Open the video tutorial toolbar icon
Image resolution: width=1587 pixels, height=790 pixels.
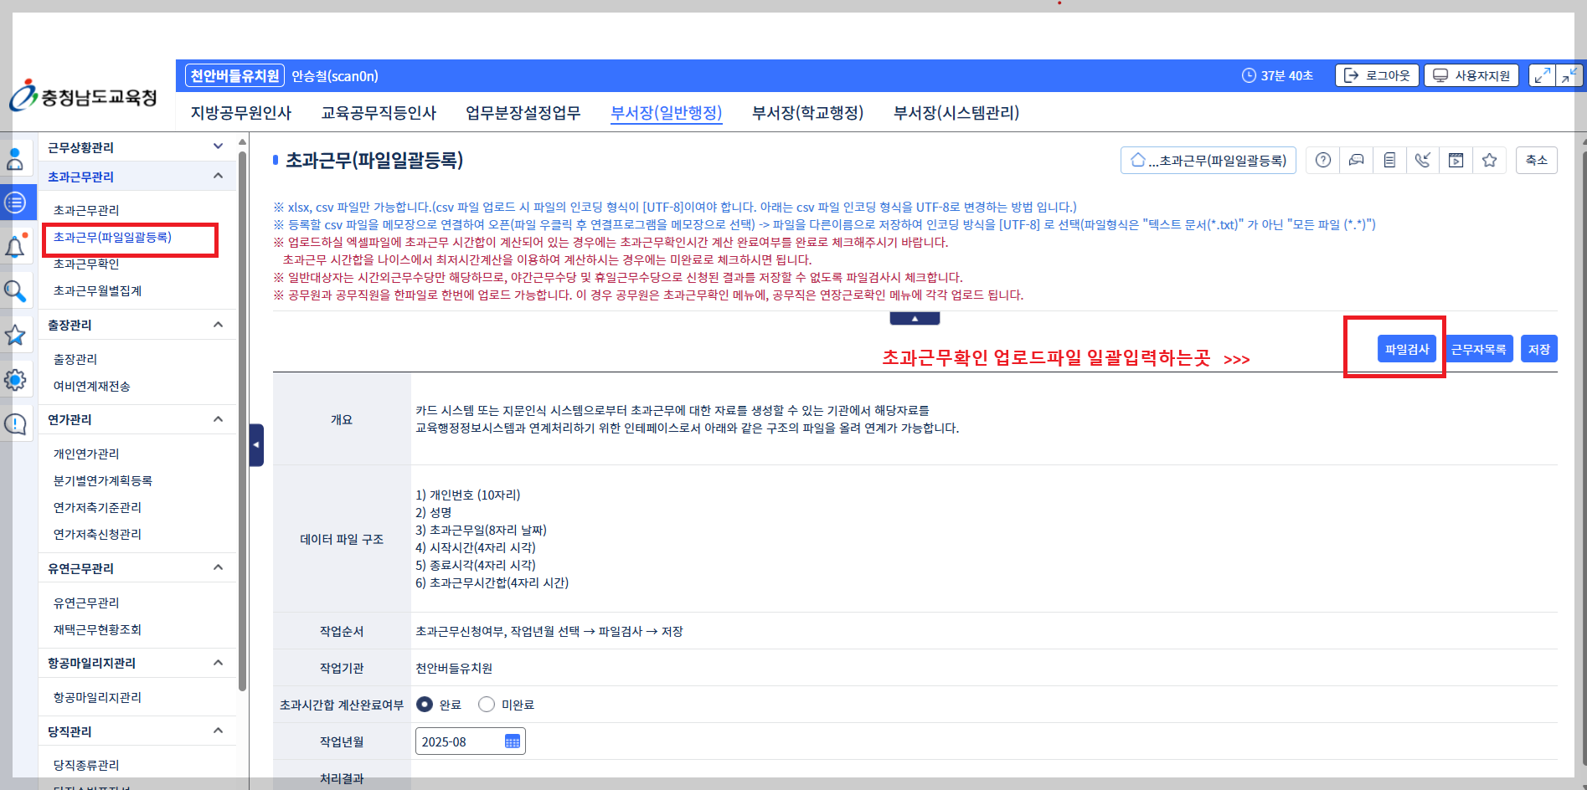[1456, 160]
